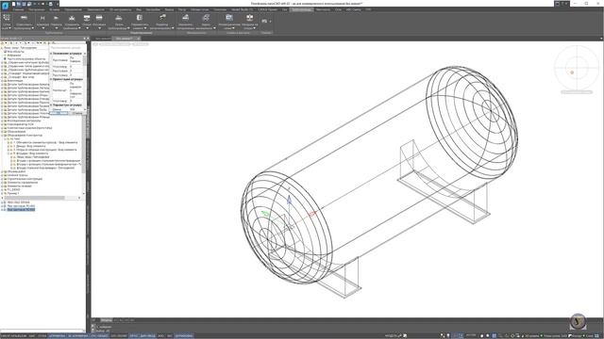
Task: Activate the Отрисовать трубопровод tool
Action: click(24, 22)
